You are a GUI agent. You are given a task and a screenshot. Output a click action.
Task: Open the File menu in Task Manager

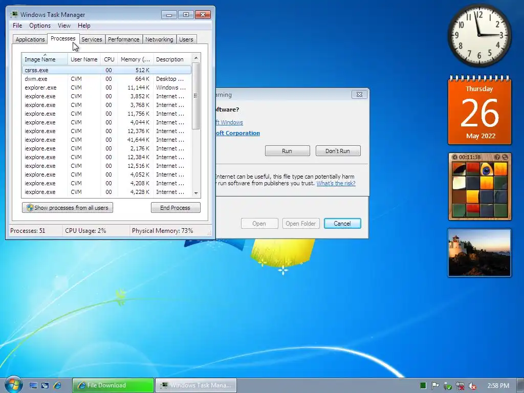(x=17, y=26)
